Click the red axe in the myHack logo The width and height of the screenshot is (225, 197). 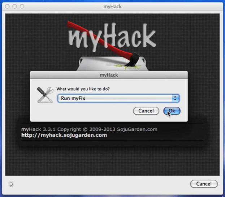103,44
